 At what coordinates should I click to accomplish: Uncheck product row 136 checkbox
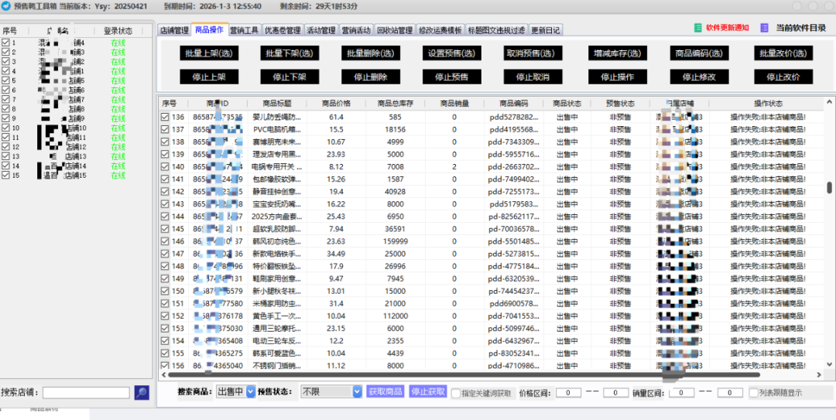(x=166, y=117)
